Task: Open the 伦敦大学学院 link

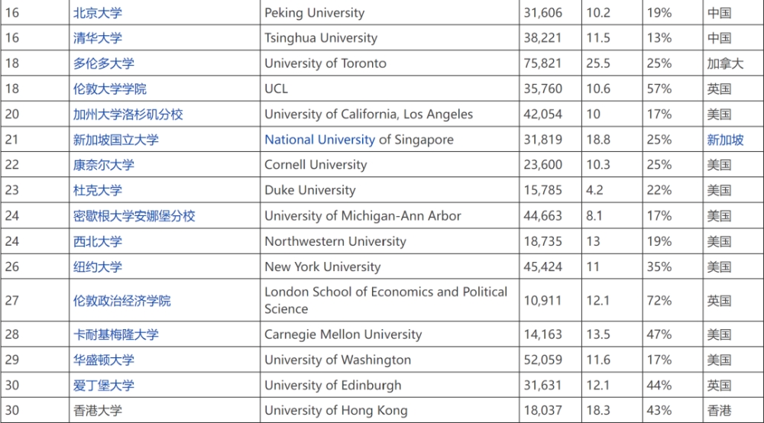Action: (x=109, y=89)
